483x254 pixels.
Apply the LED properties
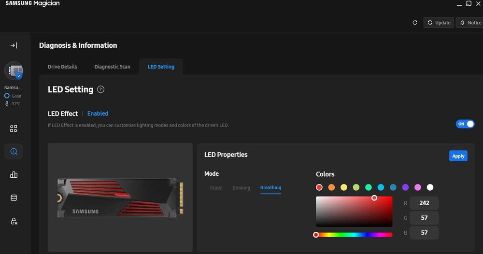pyautogui.click(x=458, y=156)
